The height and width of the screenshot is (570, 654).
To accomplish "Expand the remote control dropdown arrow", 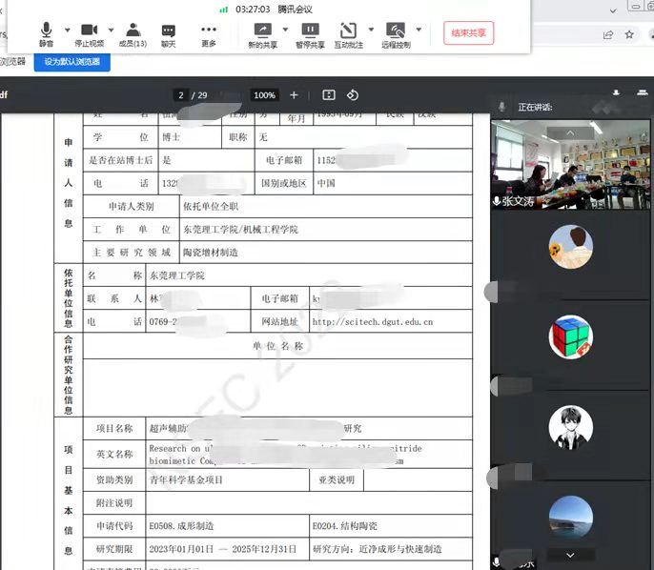I will 418,30.
